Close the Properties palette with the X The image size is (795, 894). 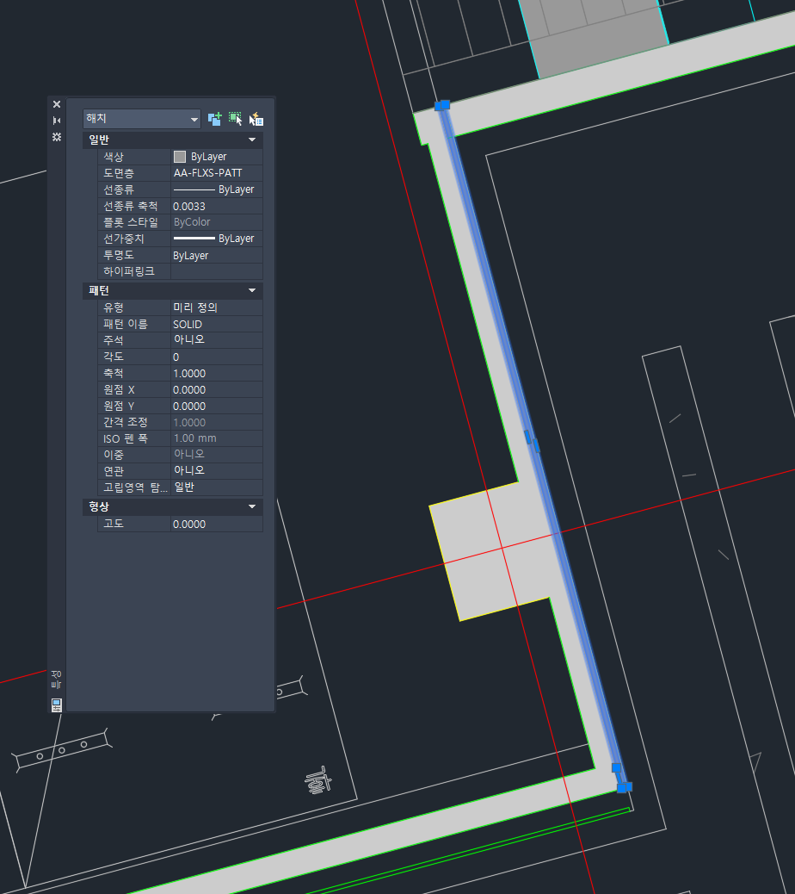pos(57,104)
